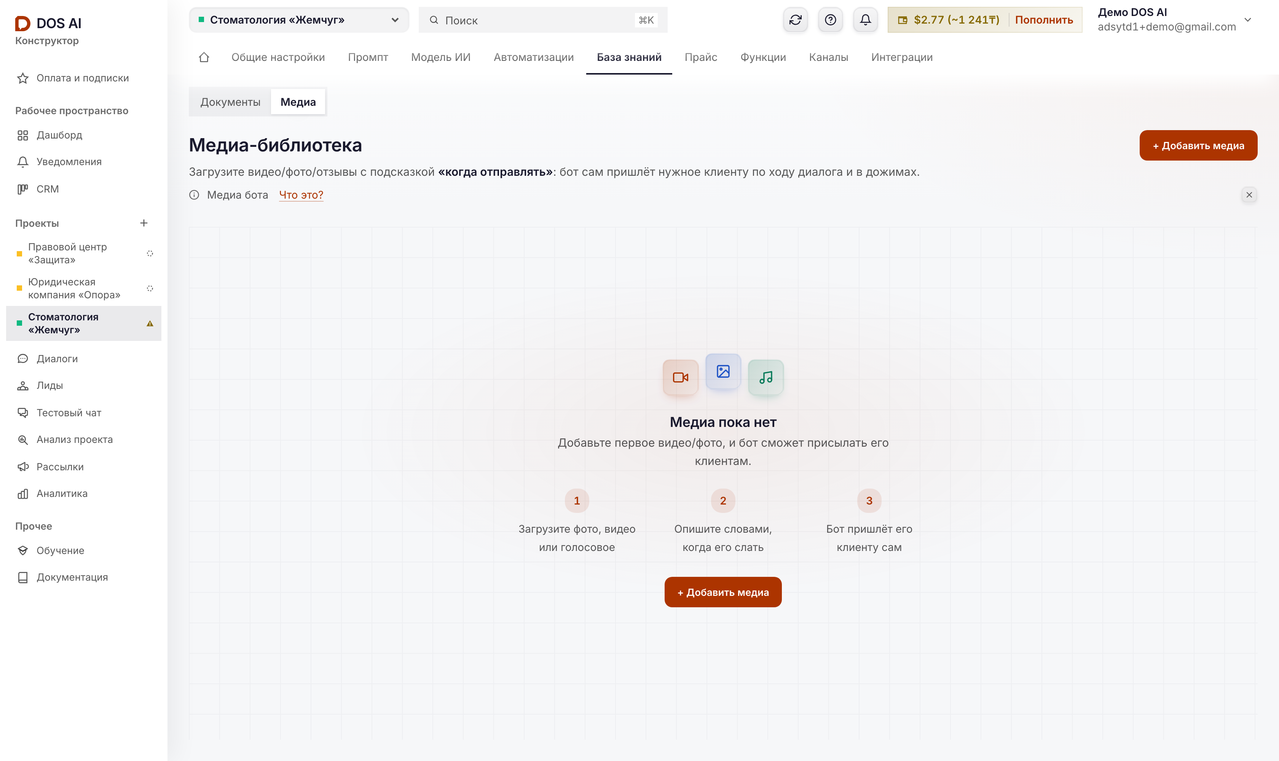Select the Медиа sub-tab
This screenshot has width=1279, height=761.
[x=298, y=102]
